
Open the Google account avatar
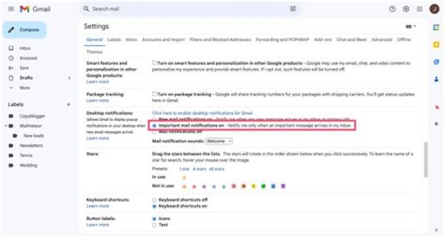[434, 9]
